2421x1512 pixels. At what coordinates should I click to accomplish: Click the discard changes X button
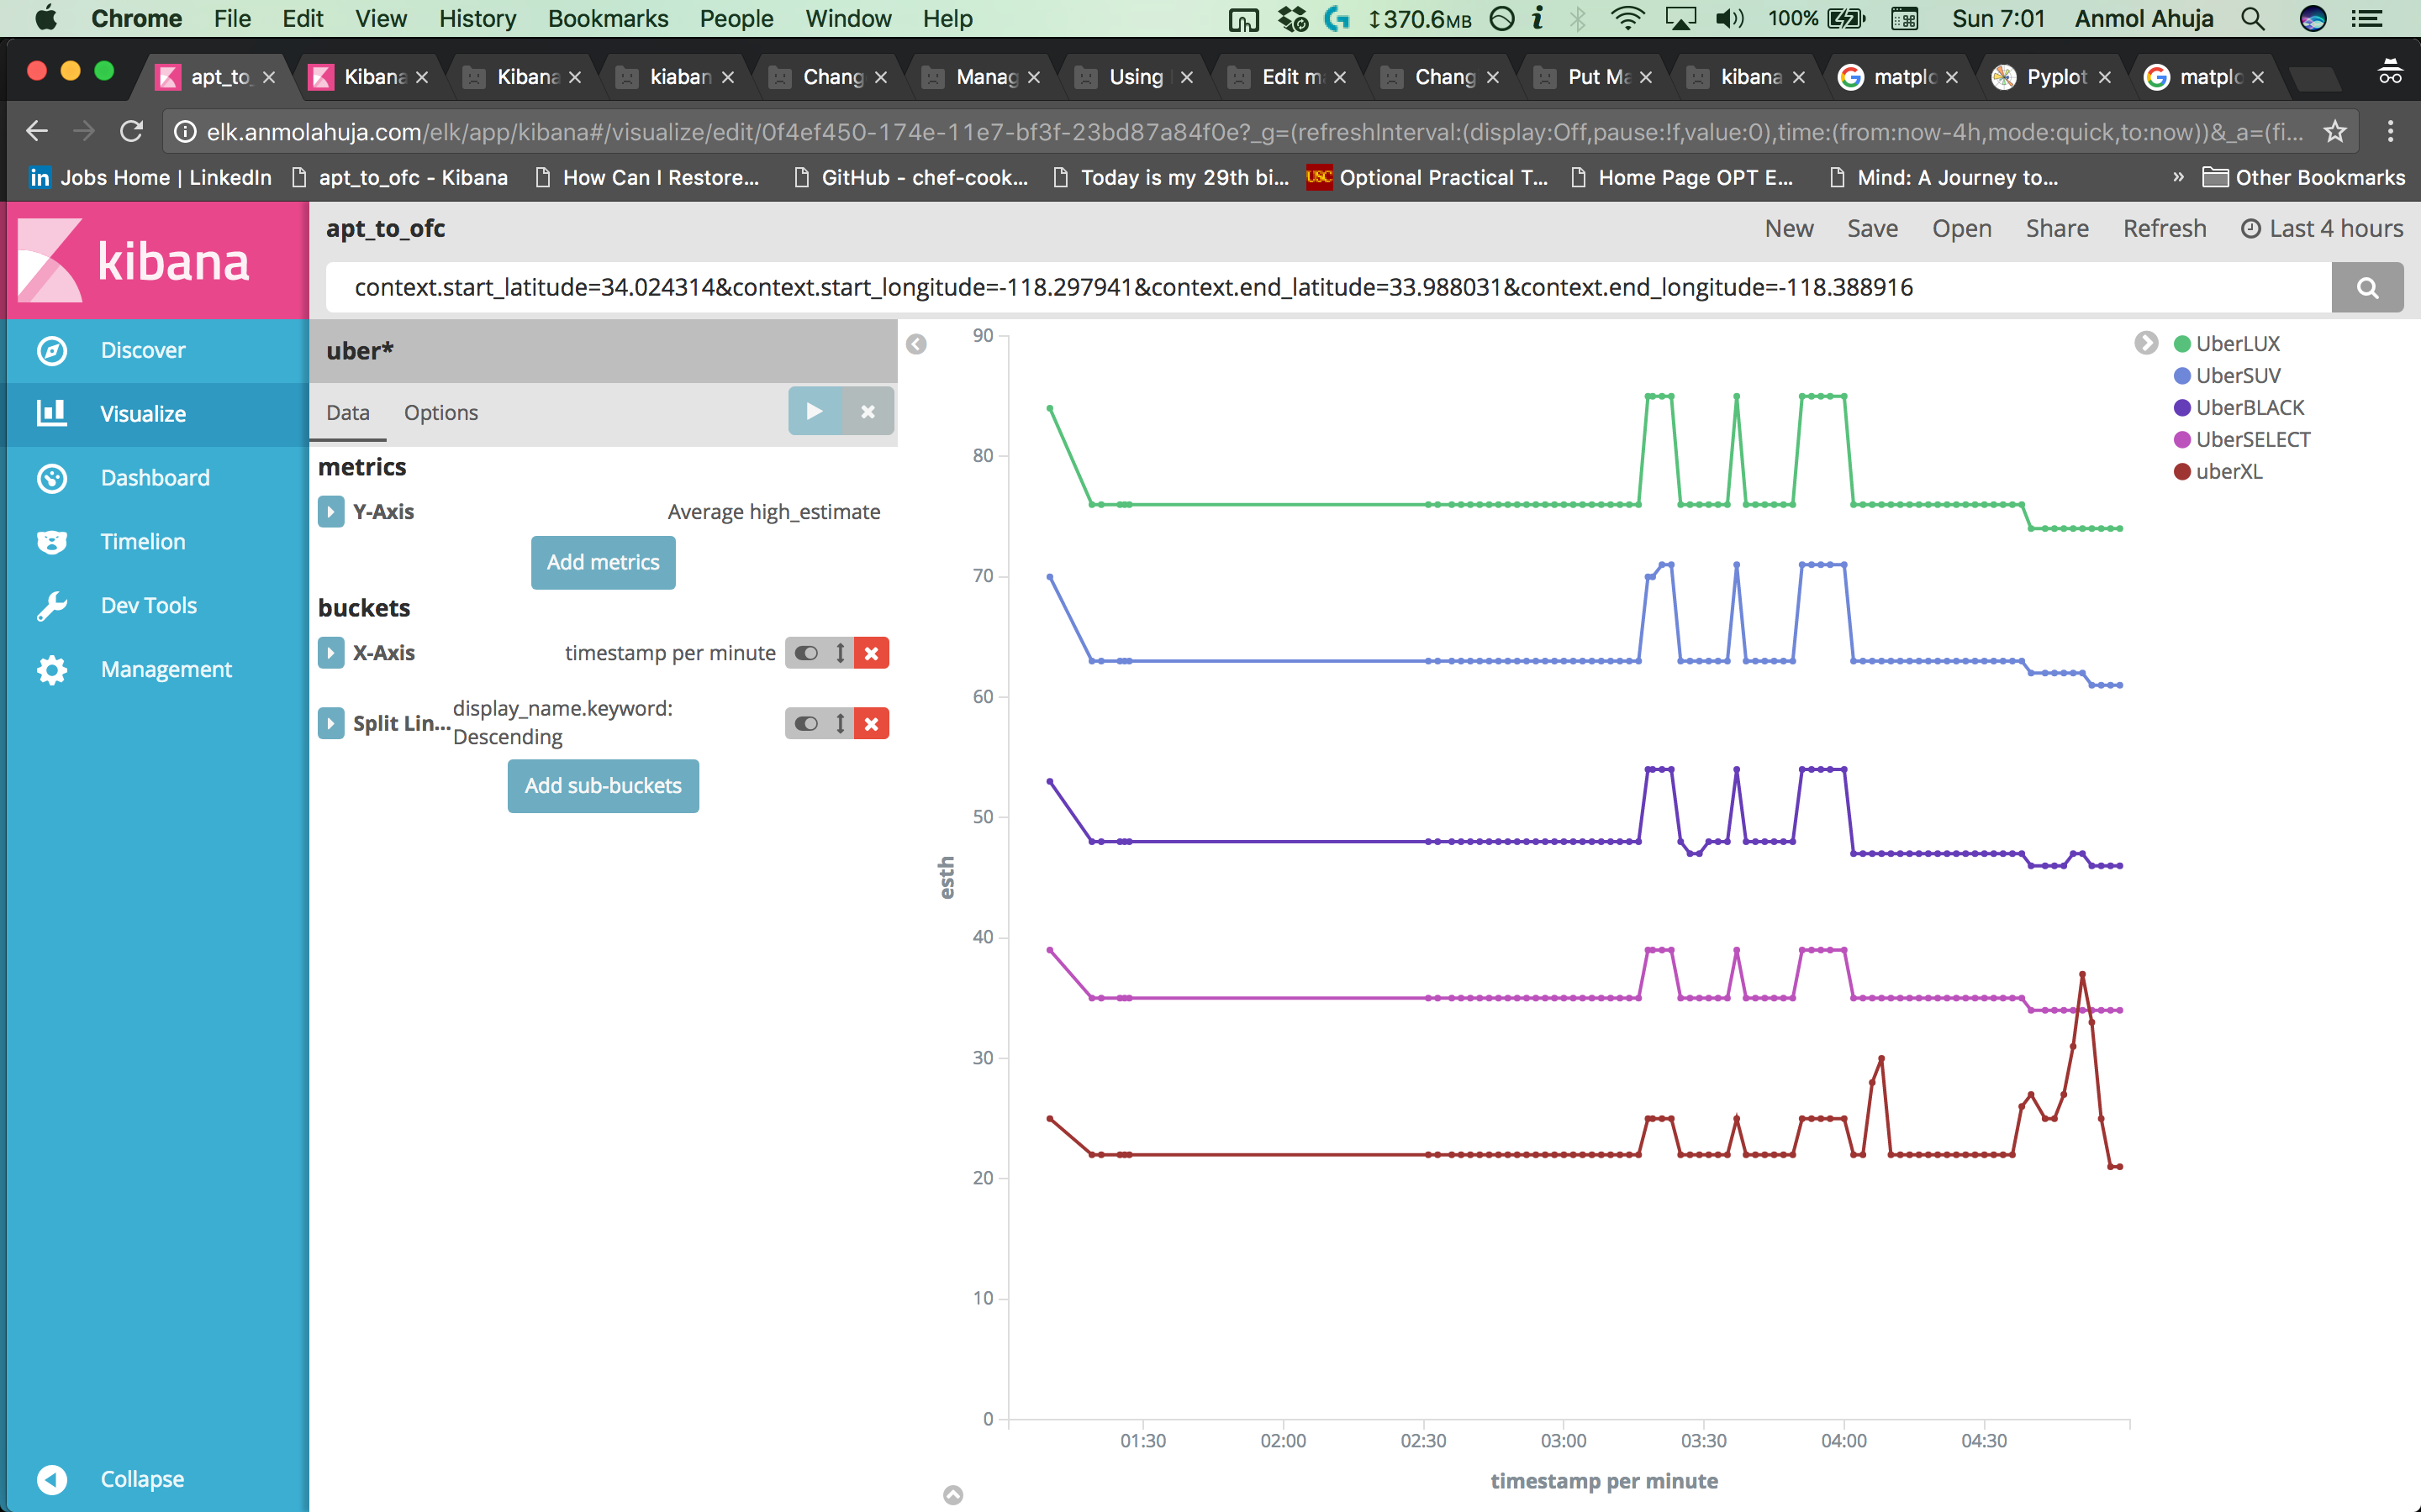[868, 411]
